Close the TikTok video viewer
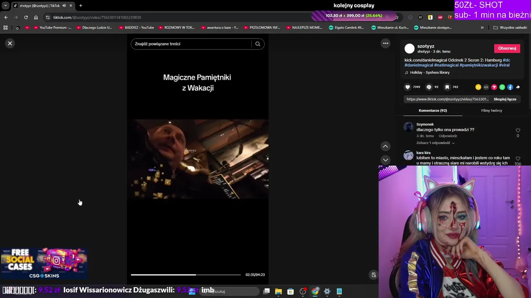 click(10, 43)
